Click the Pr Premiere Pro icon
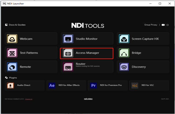 pos(93,85)
